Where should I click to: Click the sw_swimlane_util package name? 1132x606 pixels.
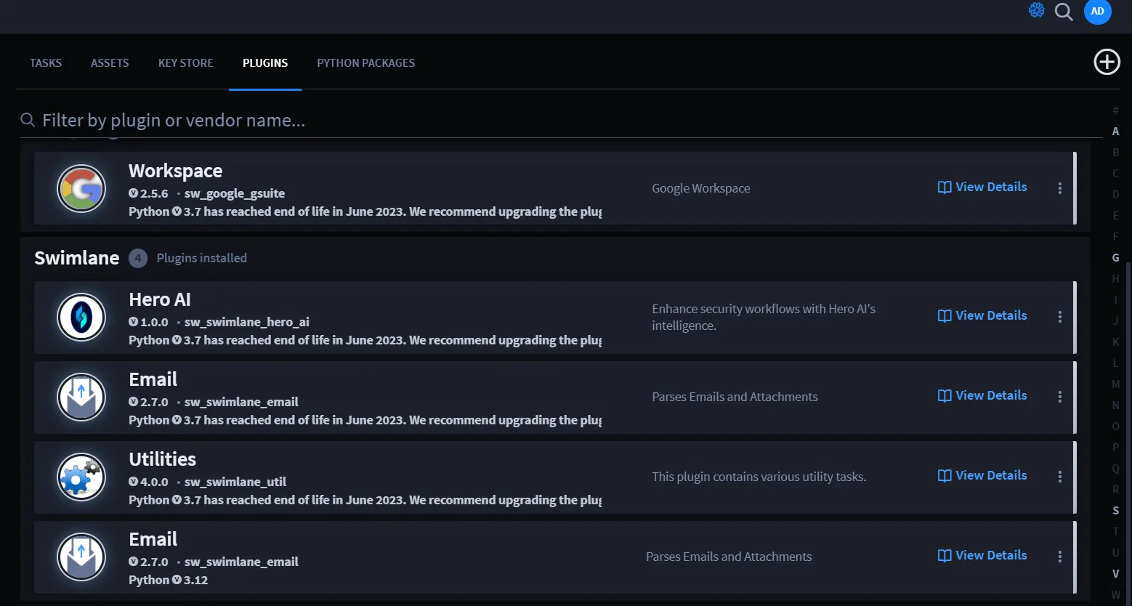[235, 482]
